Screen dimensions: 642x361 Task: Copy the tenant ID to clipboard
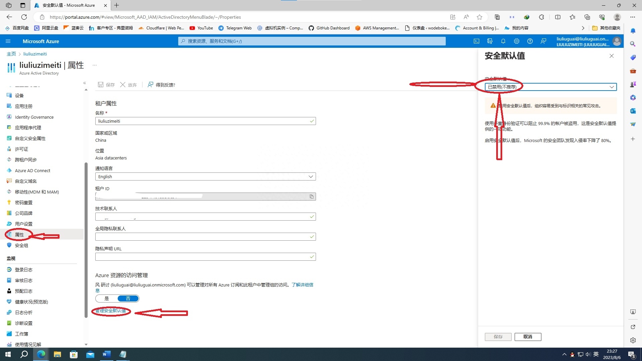coord(311,197)
